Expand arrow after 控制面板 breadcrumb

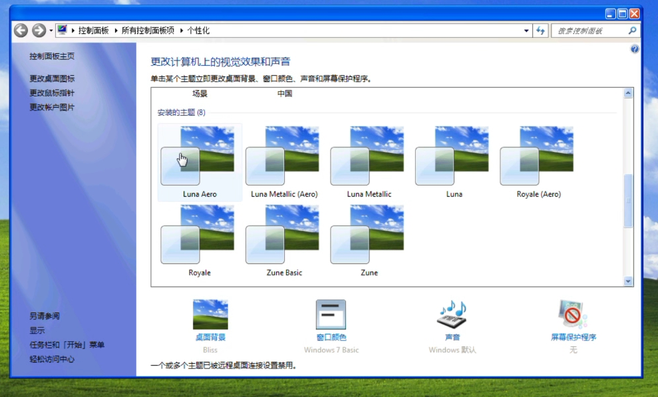(x=116, y=31)
